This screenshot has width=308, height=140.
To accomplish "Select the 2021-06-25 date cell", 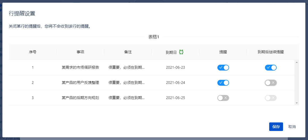I will [x=175, y=98].
